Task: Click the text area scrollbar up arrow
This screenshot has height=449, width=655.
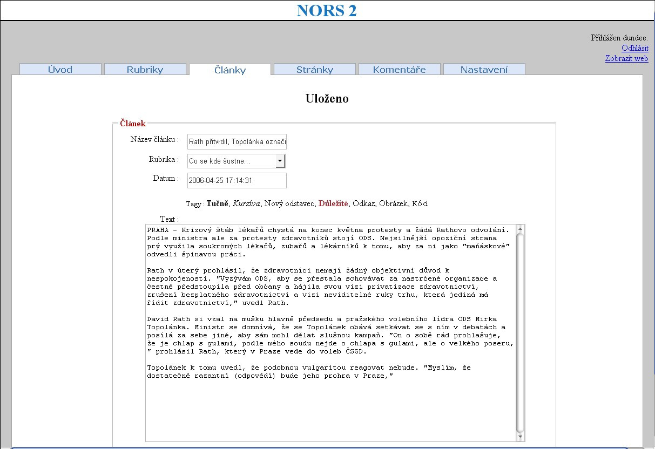Action: [520, 229]
